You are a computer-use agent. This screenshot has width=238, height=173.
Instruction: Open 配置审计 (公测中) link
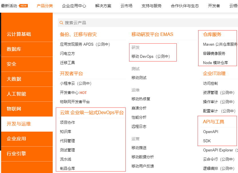click(x=219, y=111)
